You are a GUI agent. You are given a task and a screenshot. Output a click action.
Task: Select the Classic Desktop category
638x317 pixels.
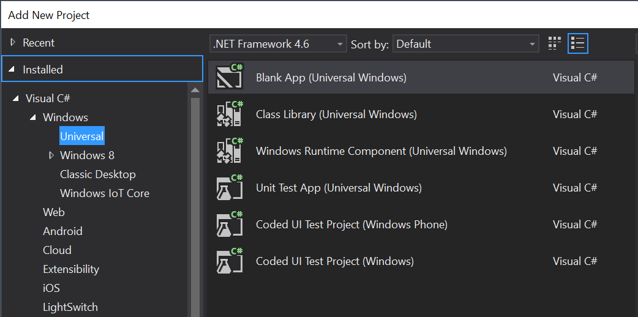(97, 174)
